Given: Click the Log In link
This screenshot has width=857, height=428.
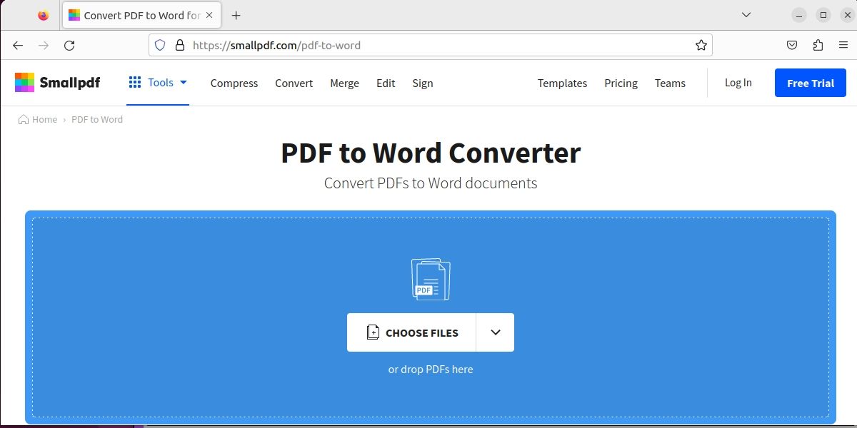Looking at the screenshot, I should pos(738,83).
